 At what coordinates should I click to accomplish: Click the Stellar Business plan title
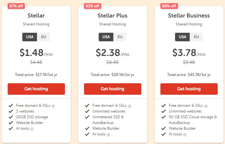tap(189, 16)
